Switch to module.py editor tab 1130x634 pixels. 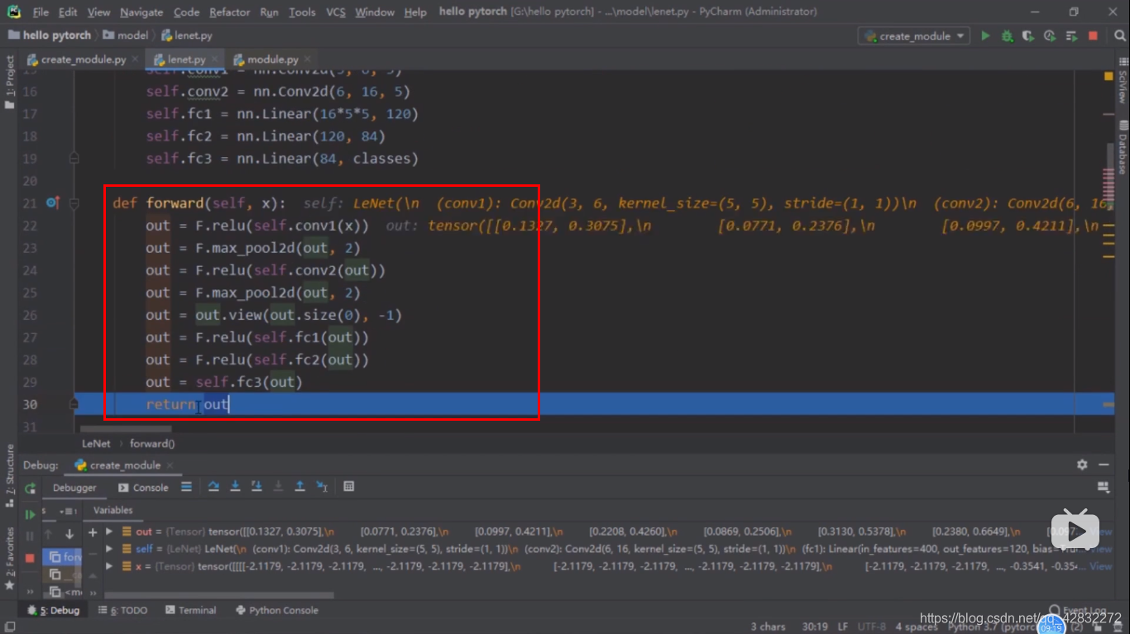tap(273, 60)
